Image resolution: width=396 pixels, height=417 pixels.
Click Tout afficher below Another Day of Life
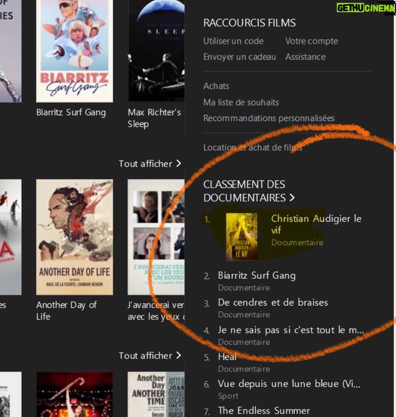150,356
